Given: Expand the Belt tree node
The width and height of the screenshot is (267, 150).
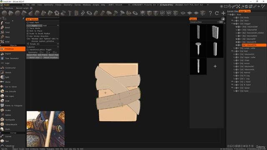Looking at the screenshot, I should tap(232, 51).
